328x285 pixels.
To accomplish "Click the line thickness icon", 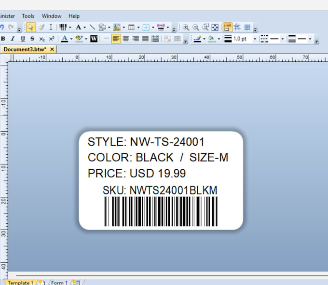I will pos(228,39).
